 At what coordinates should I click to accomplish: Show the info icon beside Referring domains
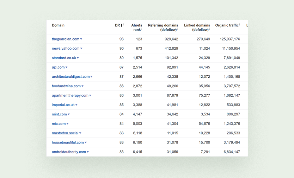pyautogui.click(x=178, y=29)
